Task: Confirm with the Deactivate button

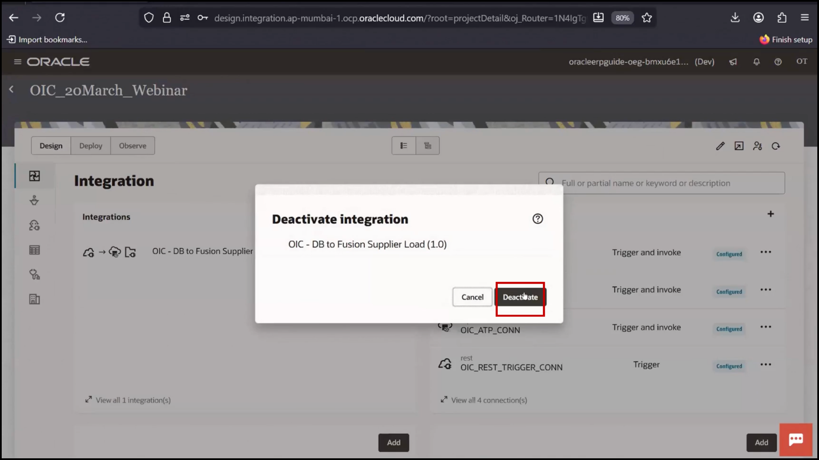Action: click(x=520, y=297)
